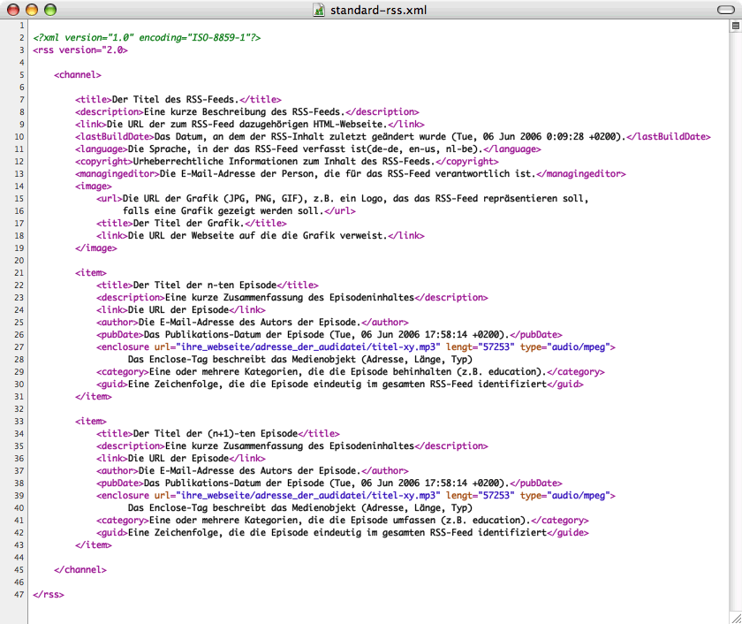Click line number 5 in the gutter
This screenshot has width=742, height=624.
[x=20, y=75]
